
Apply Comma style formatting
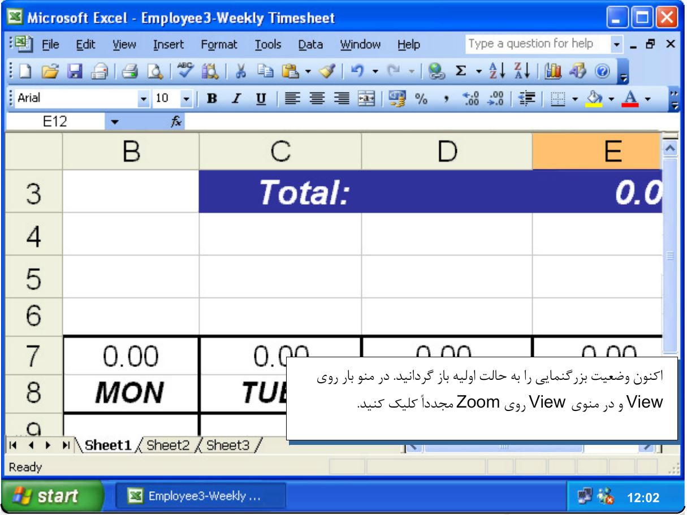(447, 98)
